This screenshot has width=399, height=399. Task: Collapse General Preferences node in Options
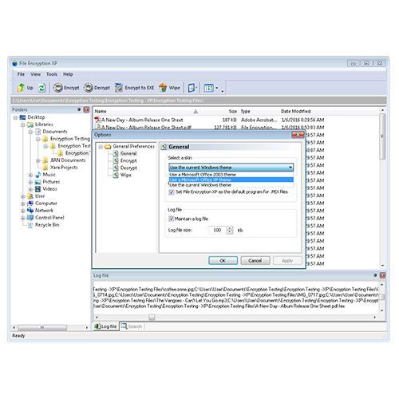tap(101, 147)
